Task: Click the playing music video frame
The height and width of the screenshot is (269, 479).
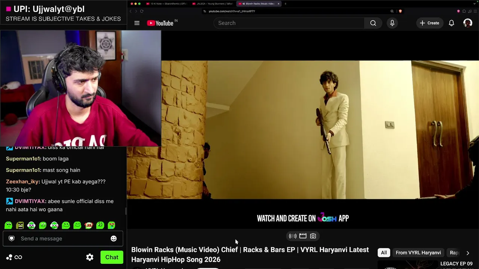Action: 303,130
